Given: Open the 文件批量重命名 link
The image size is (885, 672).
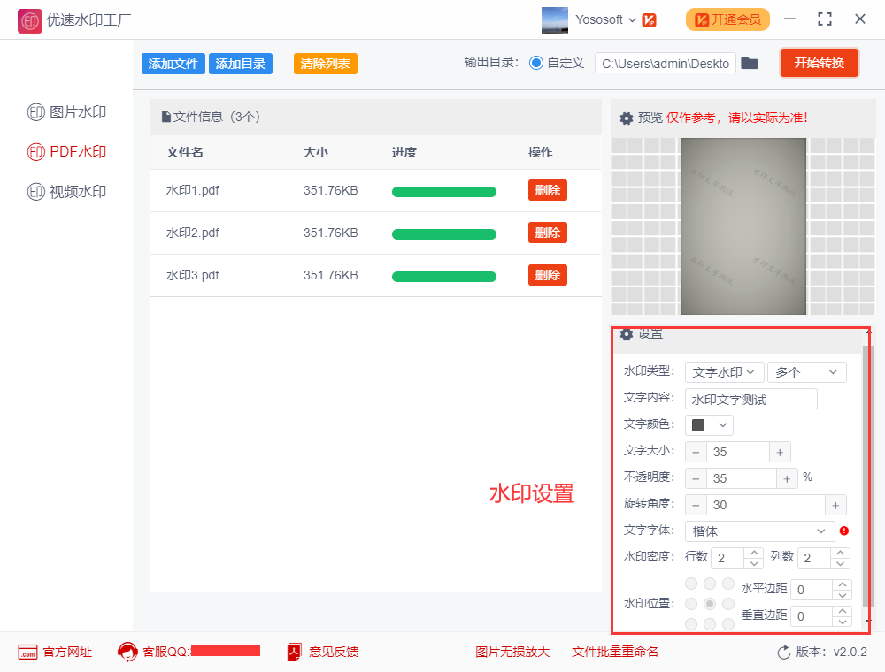Looking at the screenshot, I should point(615,653).
